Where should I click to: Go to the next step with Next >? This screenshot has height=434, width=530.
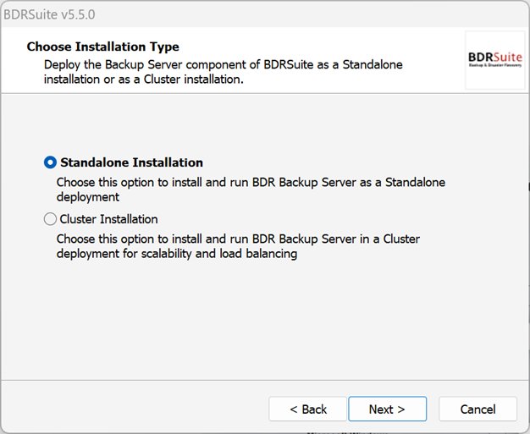click(388, 409)
